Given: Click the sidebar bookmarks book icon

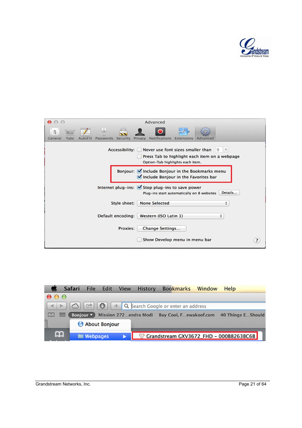Looking at the screenshot, I should click(60, 334).
